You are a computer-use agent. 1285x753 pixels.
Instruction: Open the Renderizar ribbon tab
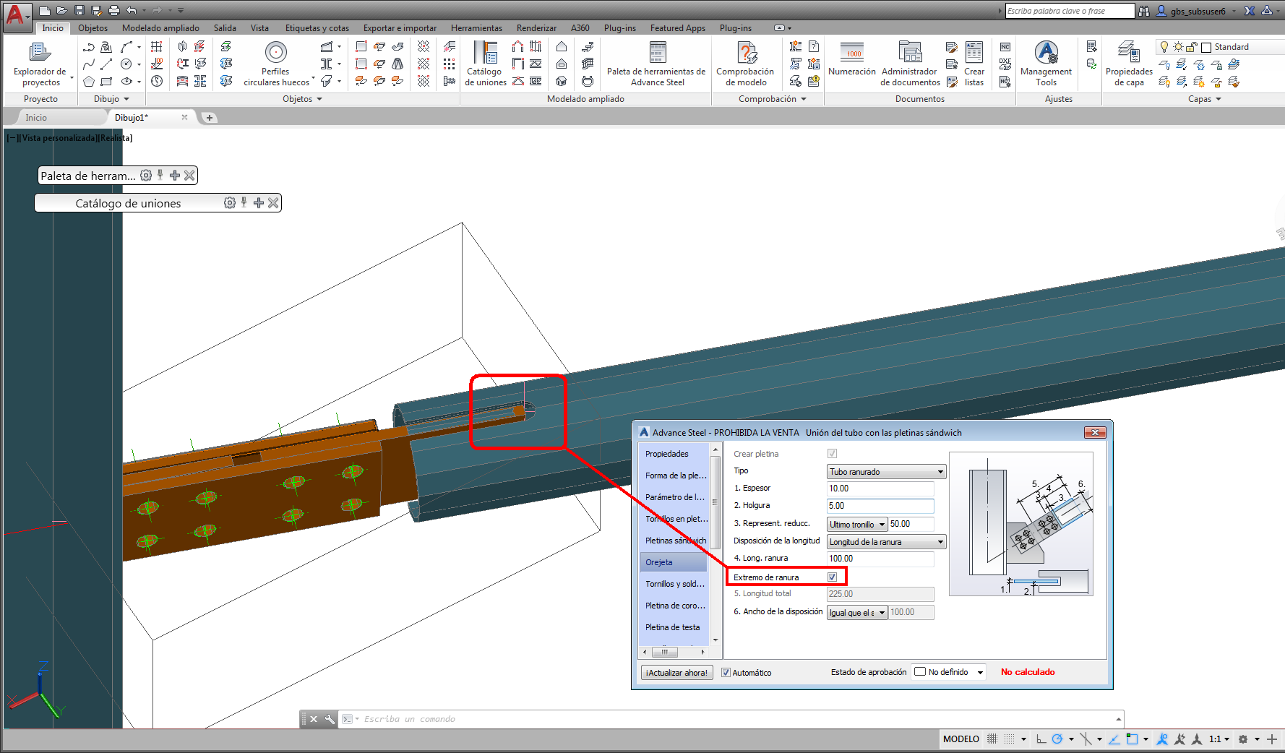coord(536,28)
